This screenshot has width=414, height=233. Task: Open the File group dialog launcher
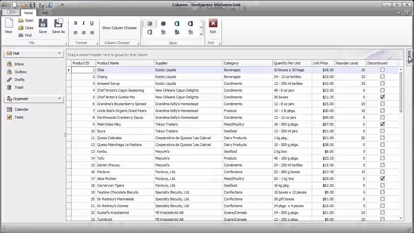pyautogui.click(x=66, y=43)
